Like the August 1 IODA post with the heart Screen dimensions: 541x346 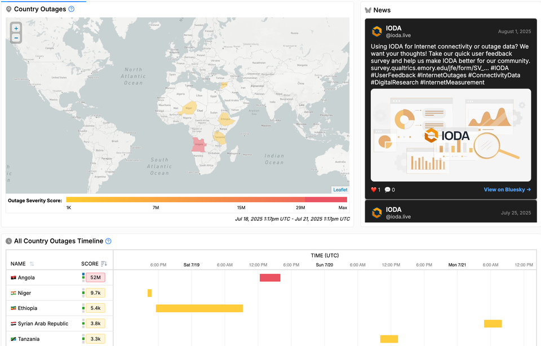click(374, 190)
